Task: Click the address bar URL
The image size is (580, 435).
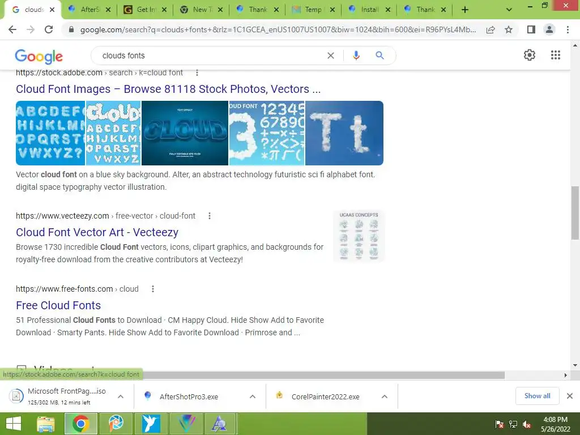Action: coord(278,29)
